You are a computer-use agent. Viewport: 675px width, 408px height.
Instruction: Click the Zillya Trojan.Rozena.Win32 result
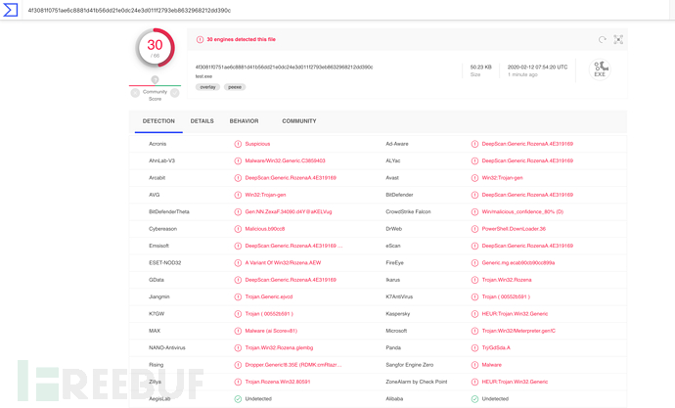click(x=278, y=382)
